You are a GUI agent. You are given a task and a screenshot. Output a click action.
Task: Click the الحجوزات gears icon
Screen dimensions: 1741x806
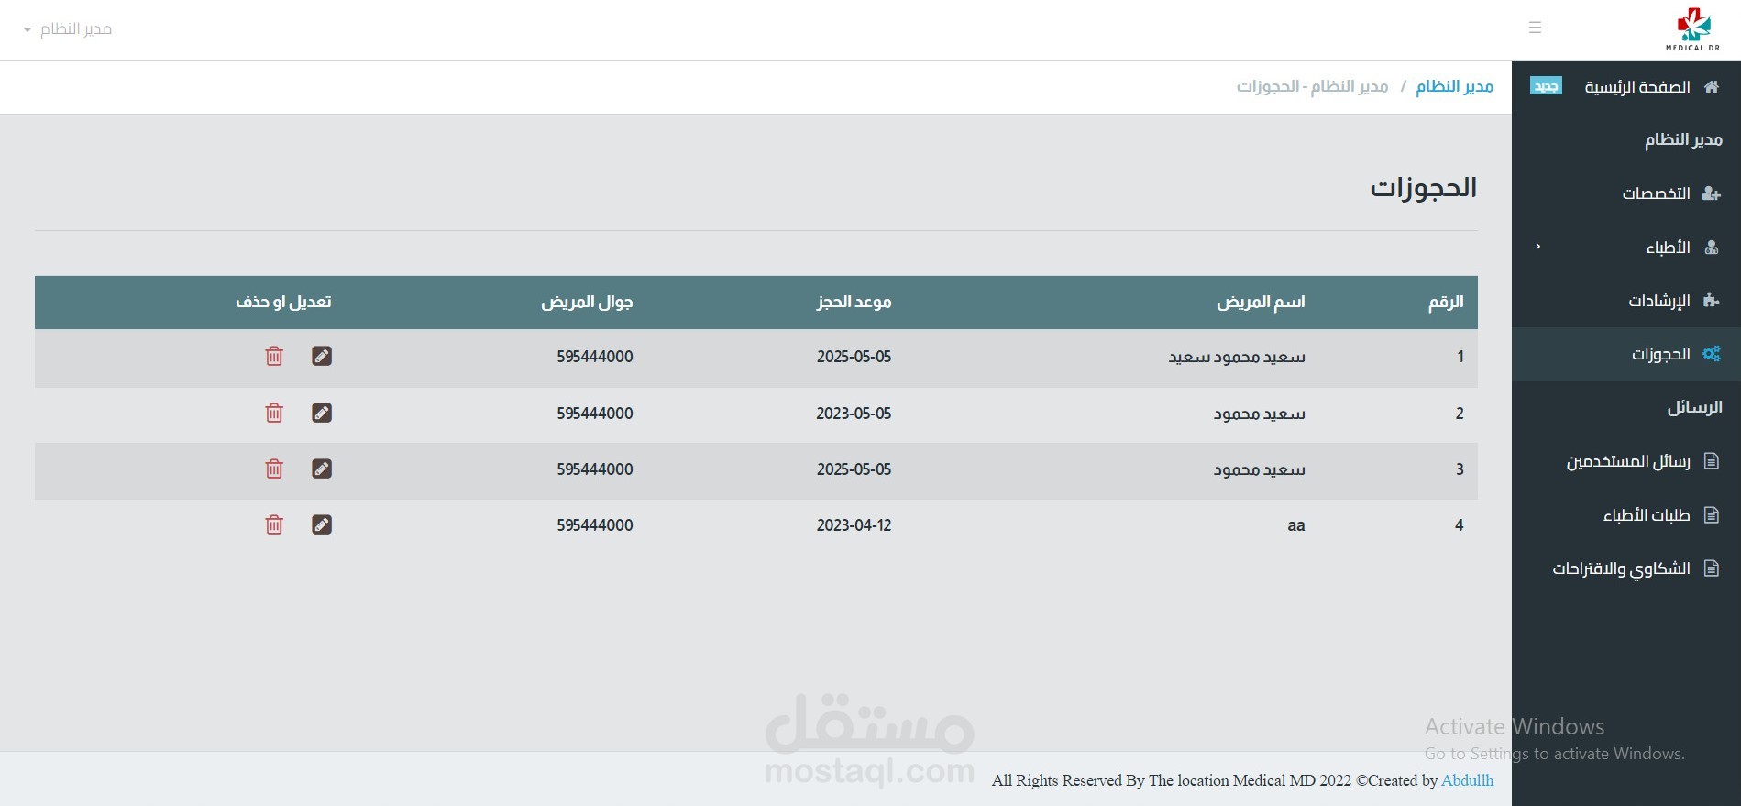pos(1711,354)
